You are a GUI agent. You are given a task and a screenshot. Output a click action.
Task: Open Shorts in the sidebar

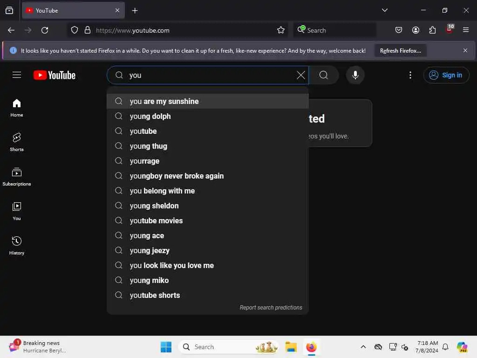point(17,142)
